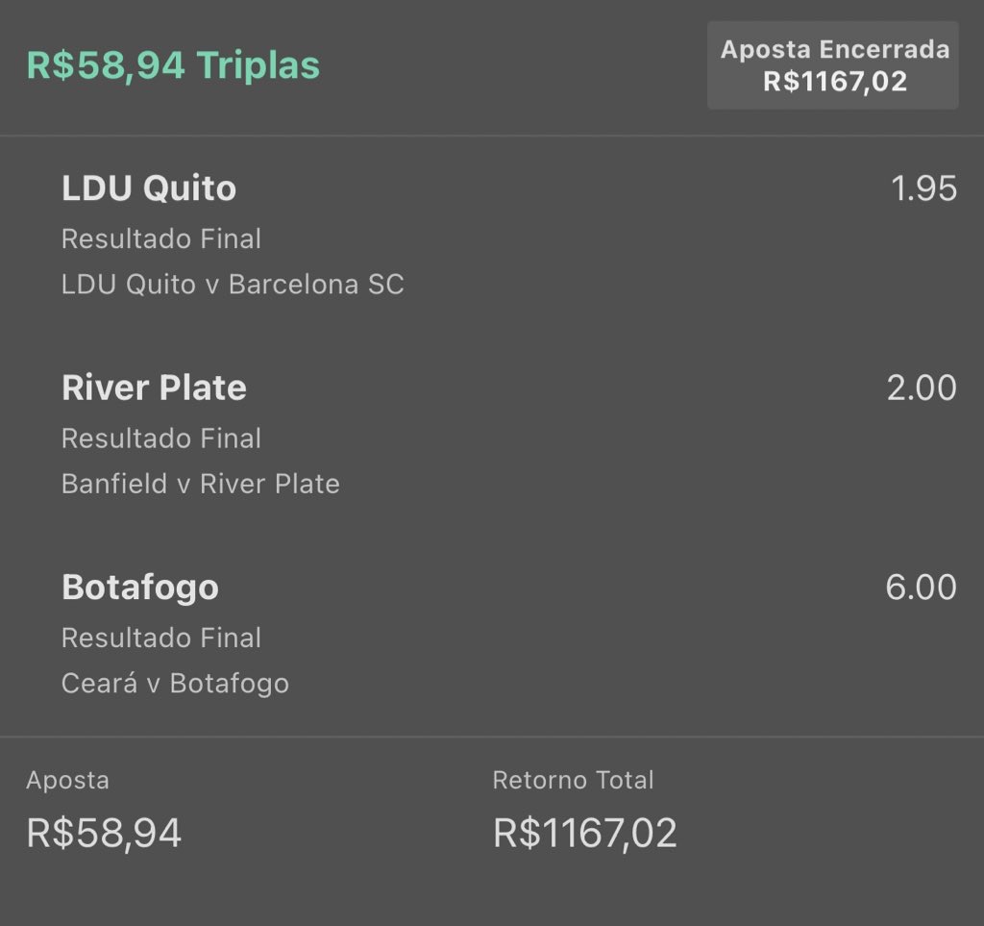Click the R$1167,02 total return amount

click(x=585, y=833)
